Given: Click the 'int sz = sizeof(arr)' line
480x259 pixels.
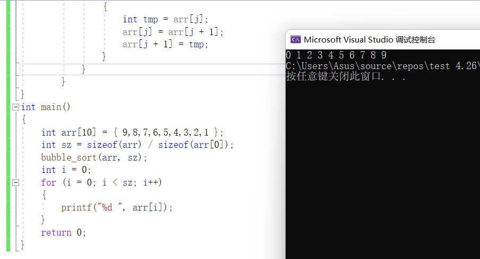Looking at the screenshot, I should point(138,145).
